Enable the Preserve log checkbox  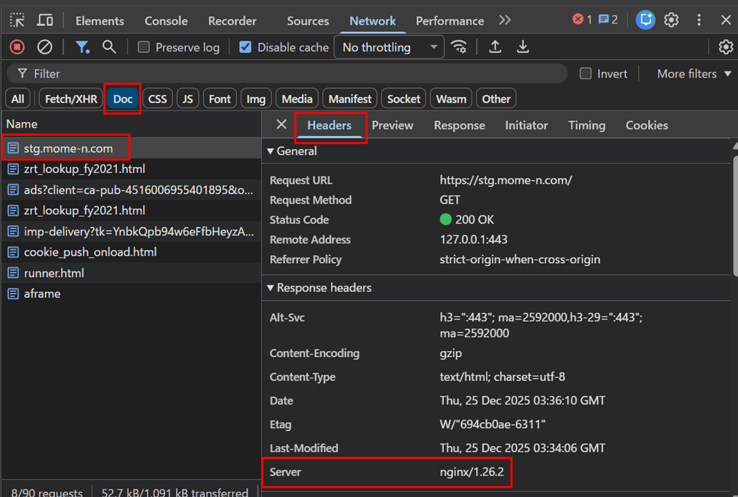tap(144, 47)
